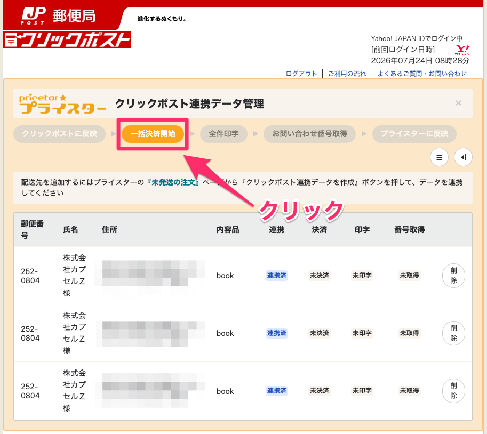487x434 pixels.
Task: Click the third row 未取得 badge
Action: click(409, 391)
